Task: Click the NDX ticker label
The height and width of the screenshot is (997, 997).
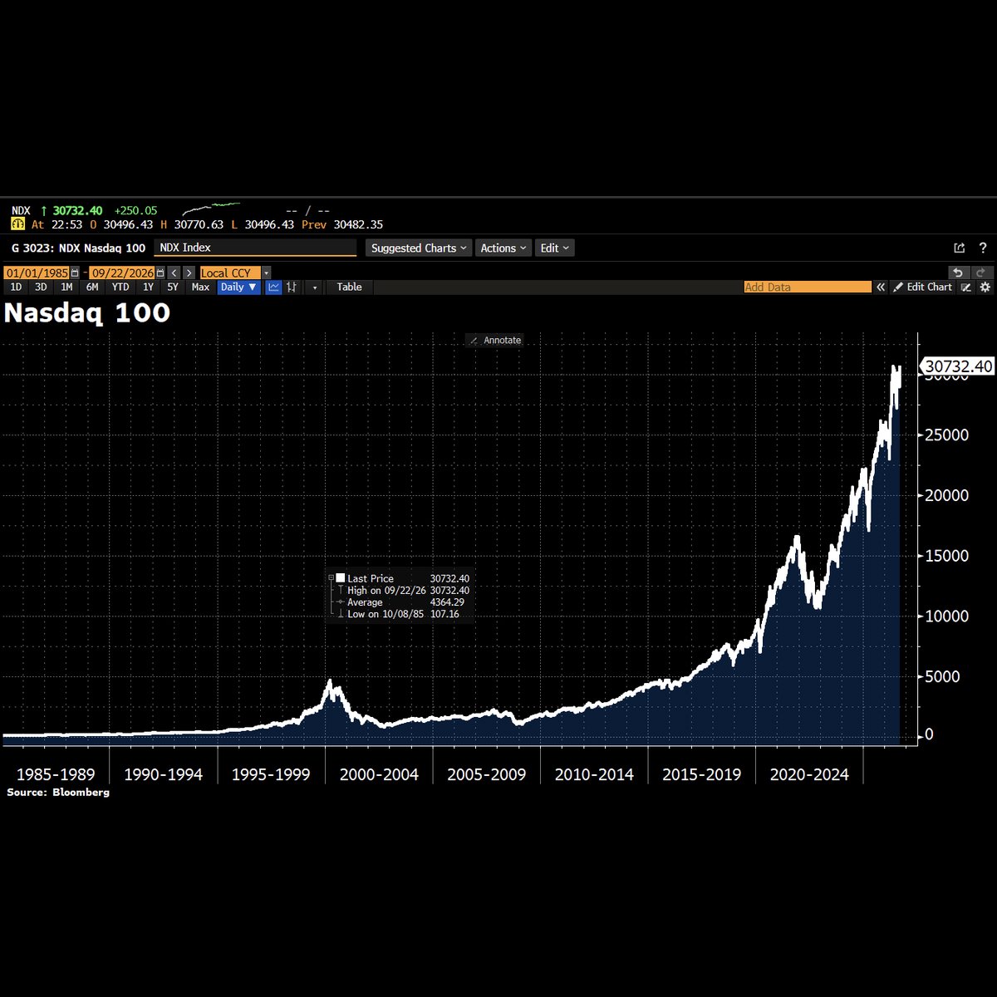Action: pos(21,211)
